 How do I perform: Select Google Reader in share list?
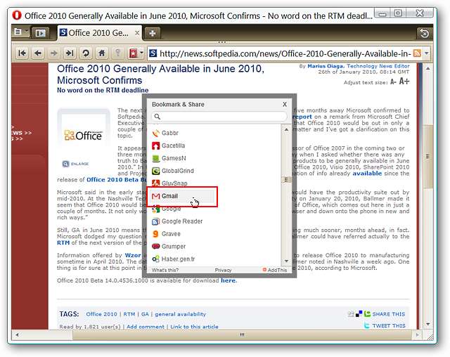click(x=182, y=221)
